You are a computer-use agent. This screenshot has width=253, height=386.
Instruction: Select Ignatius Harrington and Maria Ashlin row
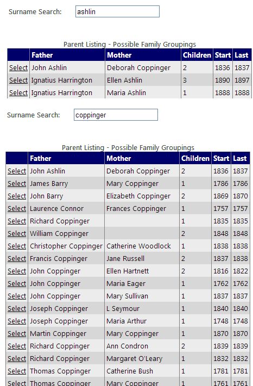click(x=18, y=93)
